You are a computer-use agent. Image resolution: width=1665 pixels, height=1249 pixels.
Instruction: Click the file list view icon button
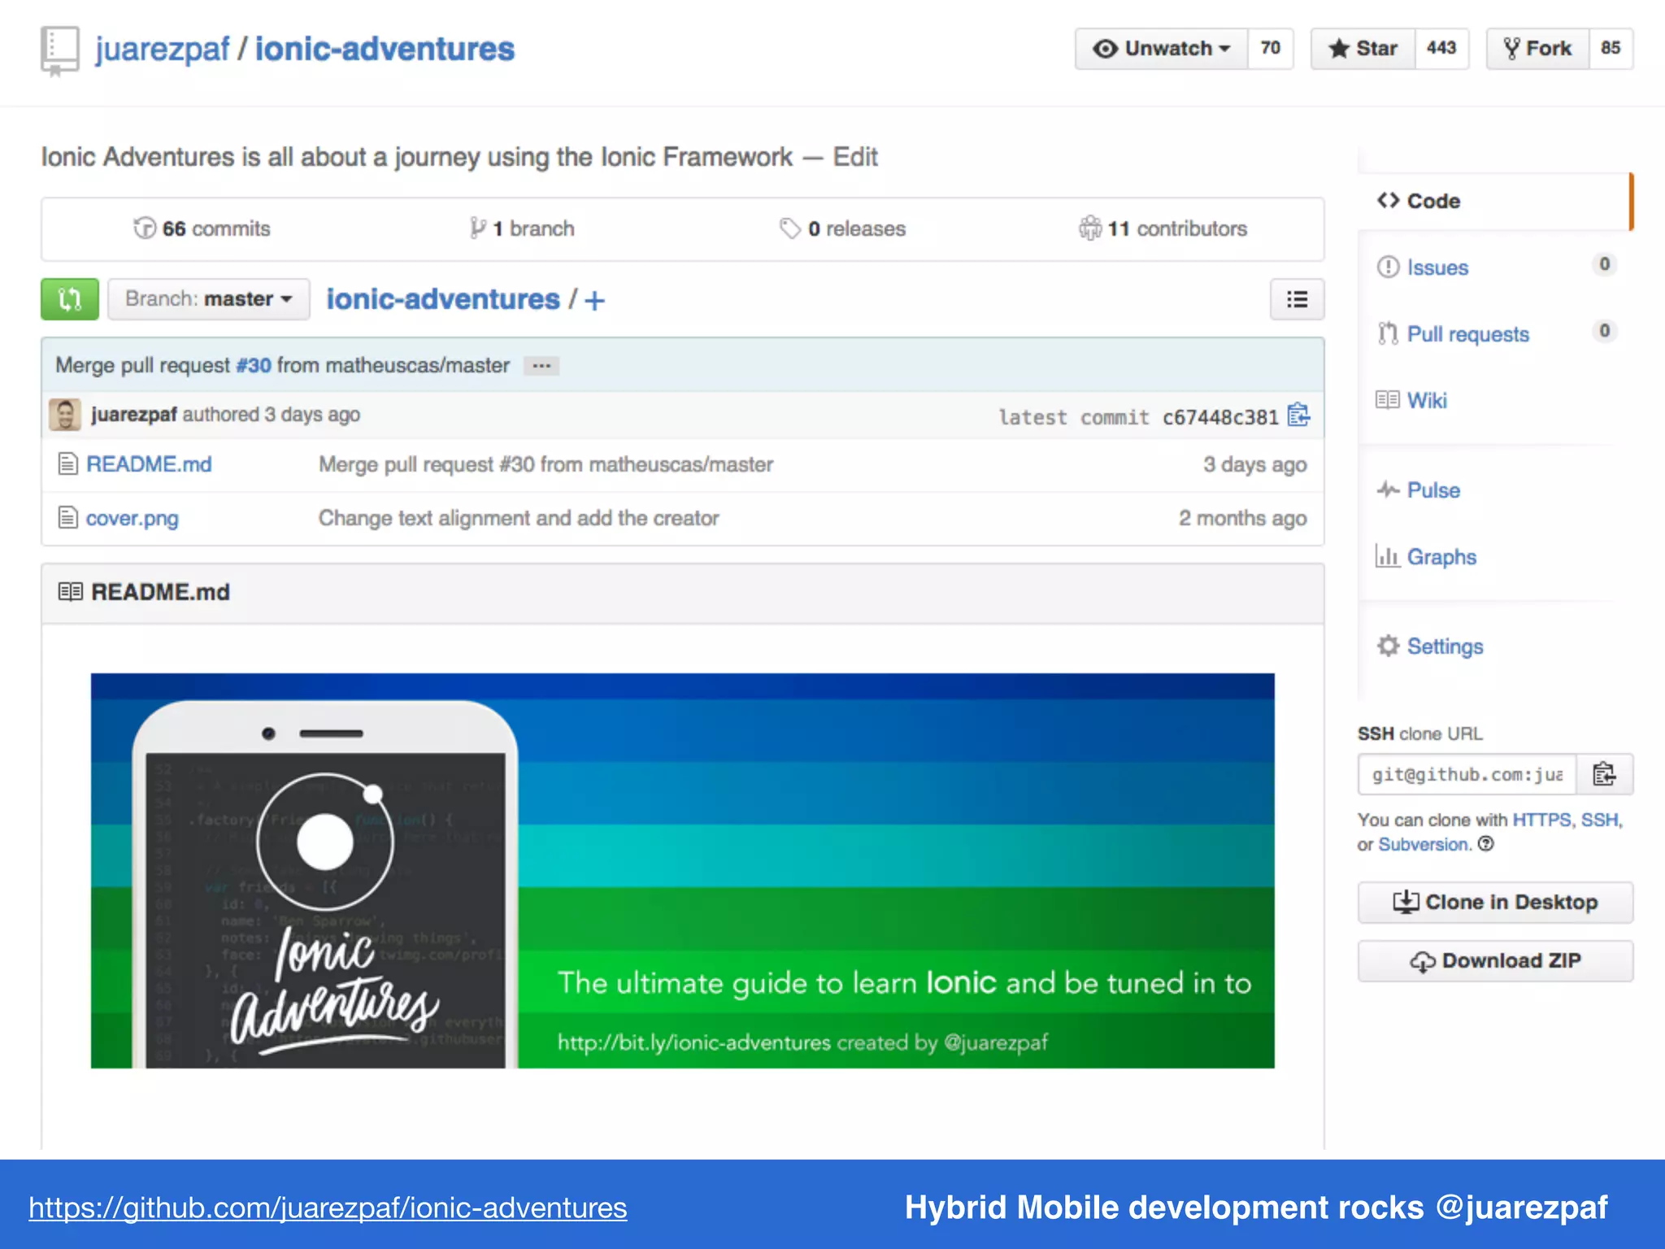point(1297,299)
